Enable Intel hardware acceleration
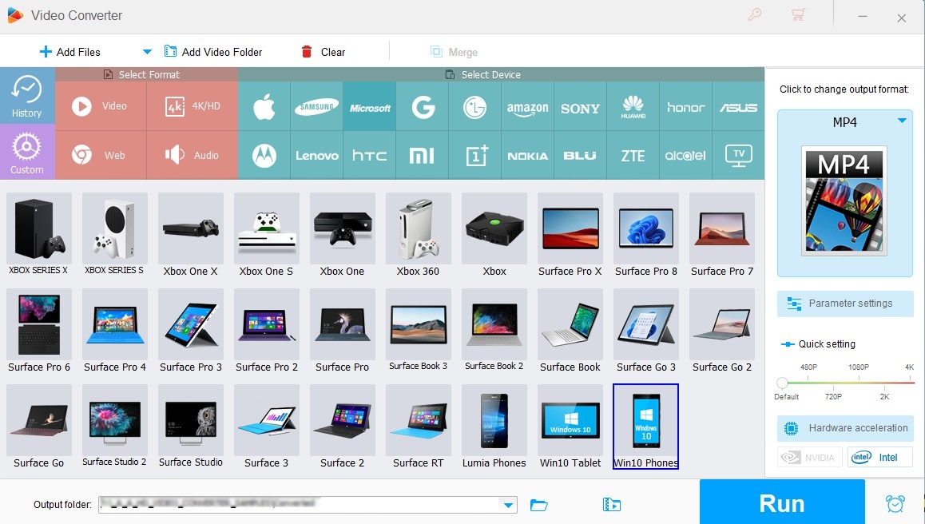925x524 pixels. [x=879, y=458]
